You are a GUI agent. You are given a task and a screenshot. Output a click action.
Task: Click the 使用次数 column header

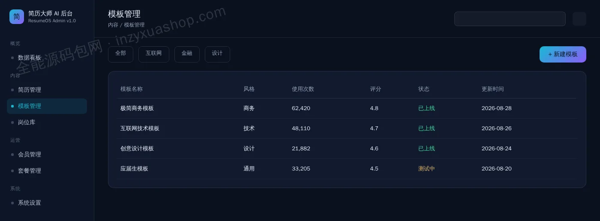pyautogui.click(x=303, y=89)
